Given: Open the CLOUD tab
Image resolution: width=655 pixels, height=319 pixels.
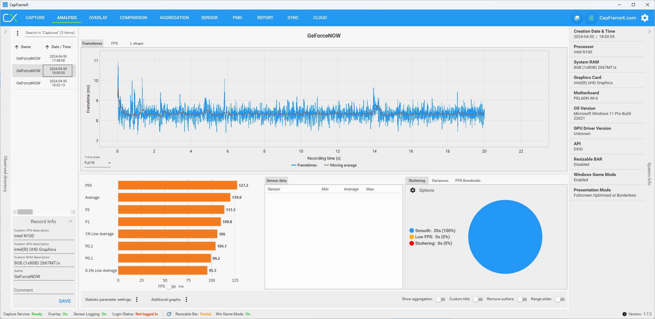Looking at the screenshot, I should click(320, 18).
